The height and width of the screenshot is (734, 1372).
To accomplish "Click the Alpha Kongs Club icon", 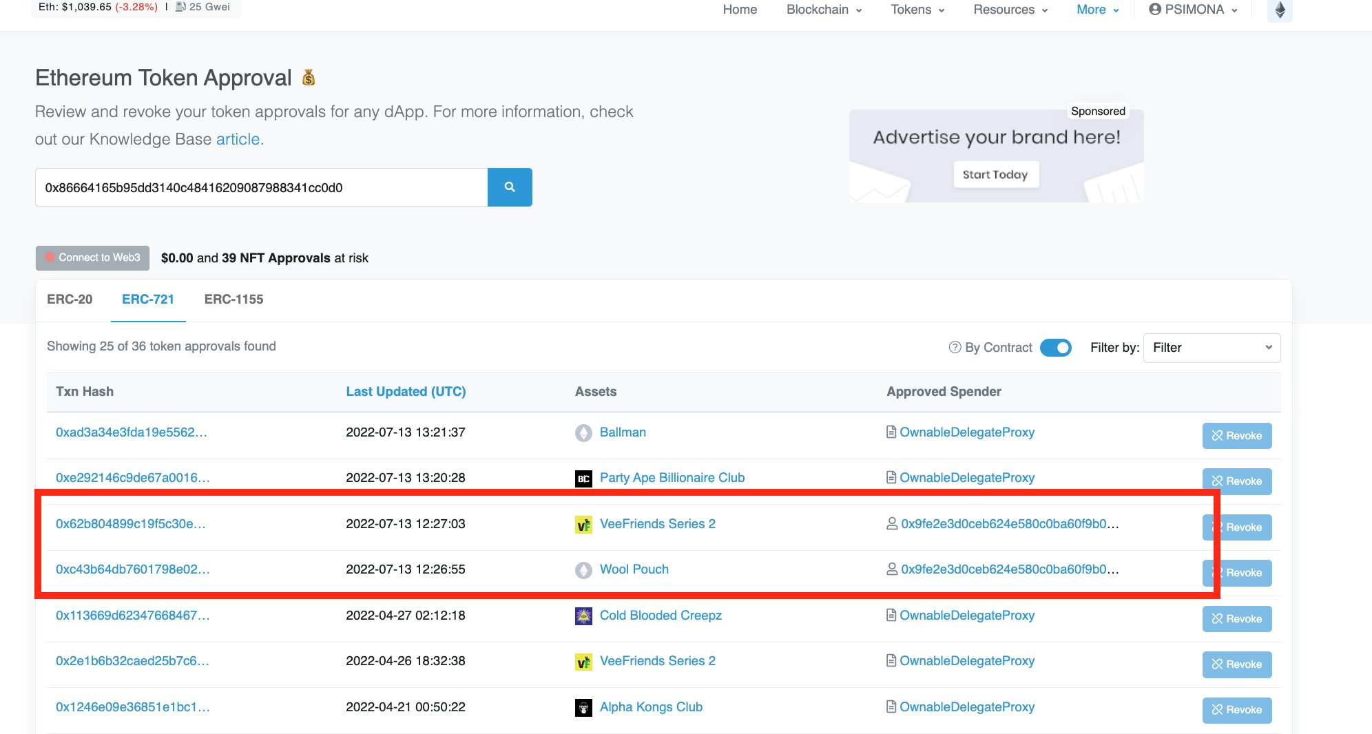I will [583, 708].
